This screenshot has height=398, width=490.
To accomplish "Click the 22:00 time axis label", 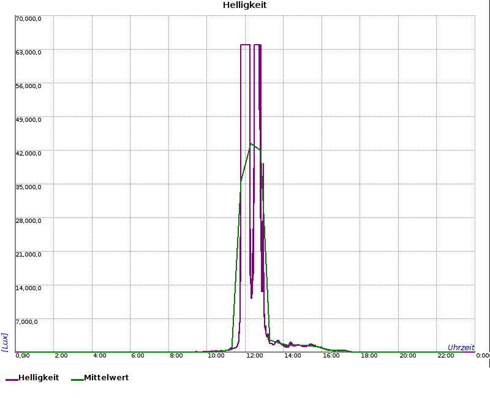I will tap(446, 356).
